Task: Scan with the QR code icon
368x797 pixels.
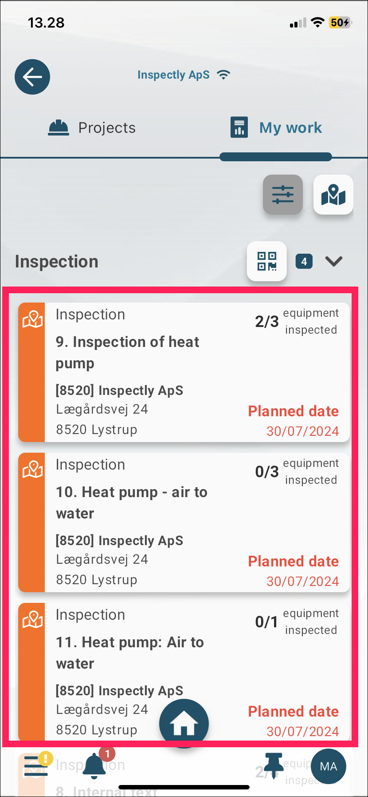Action: 267,261
